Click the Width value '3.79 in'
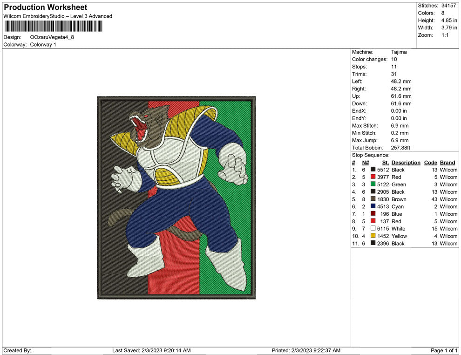 [x=449, y=27]
